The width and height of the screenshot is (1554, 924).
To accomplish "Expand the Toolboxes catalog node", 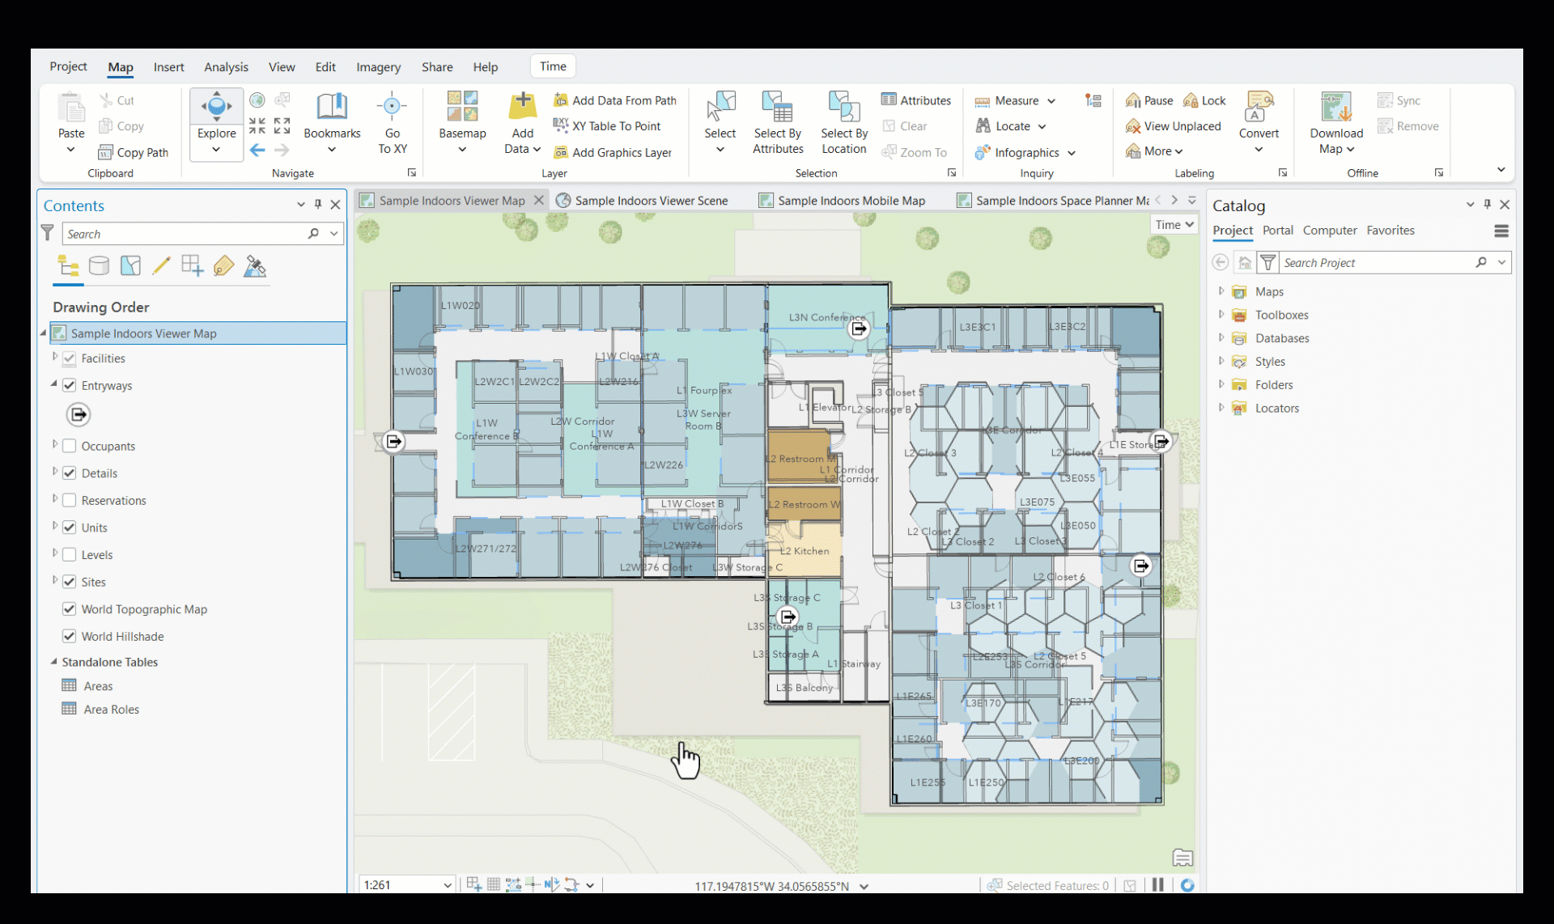I will [x=1221, y=315].
